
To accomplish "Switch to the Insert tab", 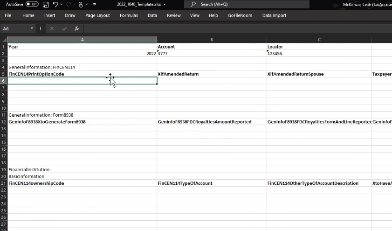I will tap(49, 15).
